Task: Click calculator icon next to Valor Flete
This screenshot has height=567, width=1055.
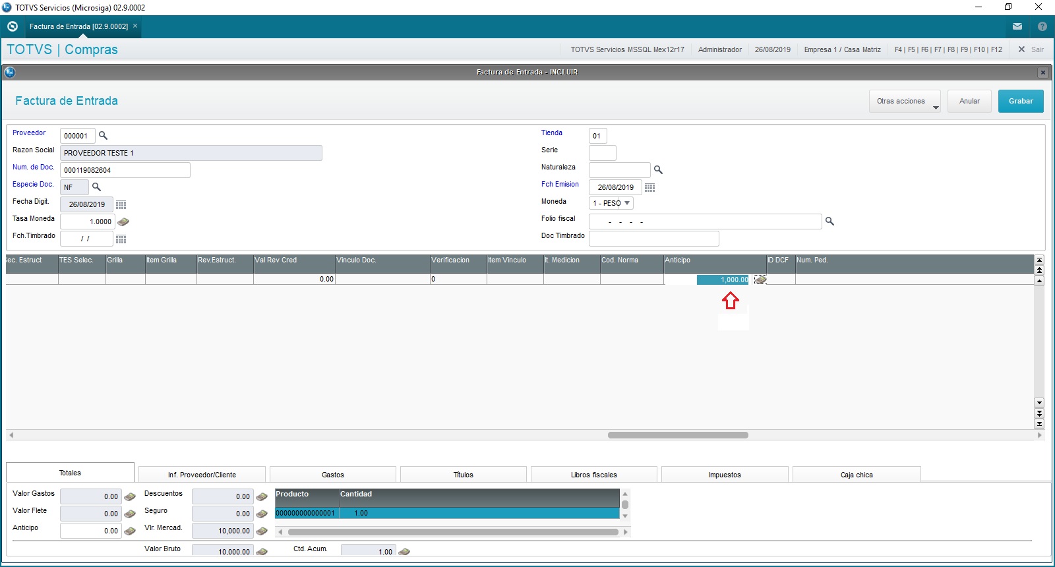Action: [x=130, y=514]
